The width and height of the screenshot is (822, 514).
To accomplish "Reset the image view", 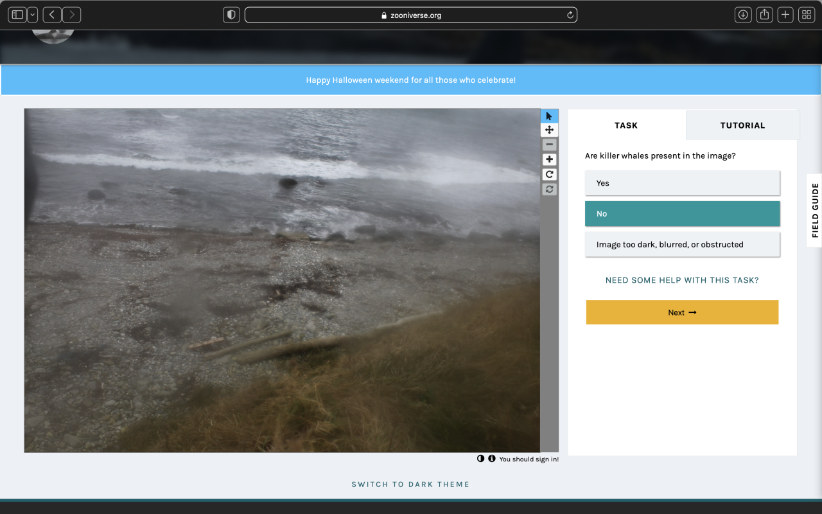I will tap(549, 189).
